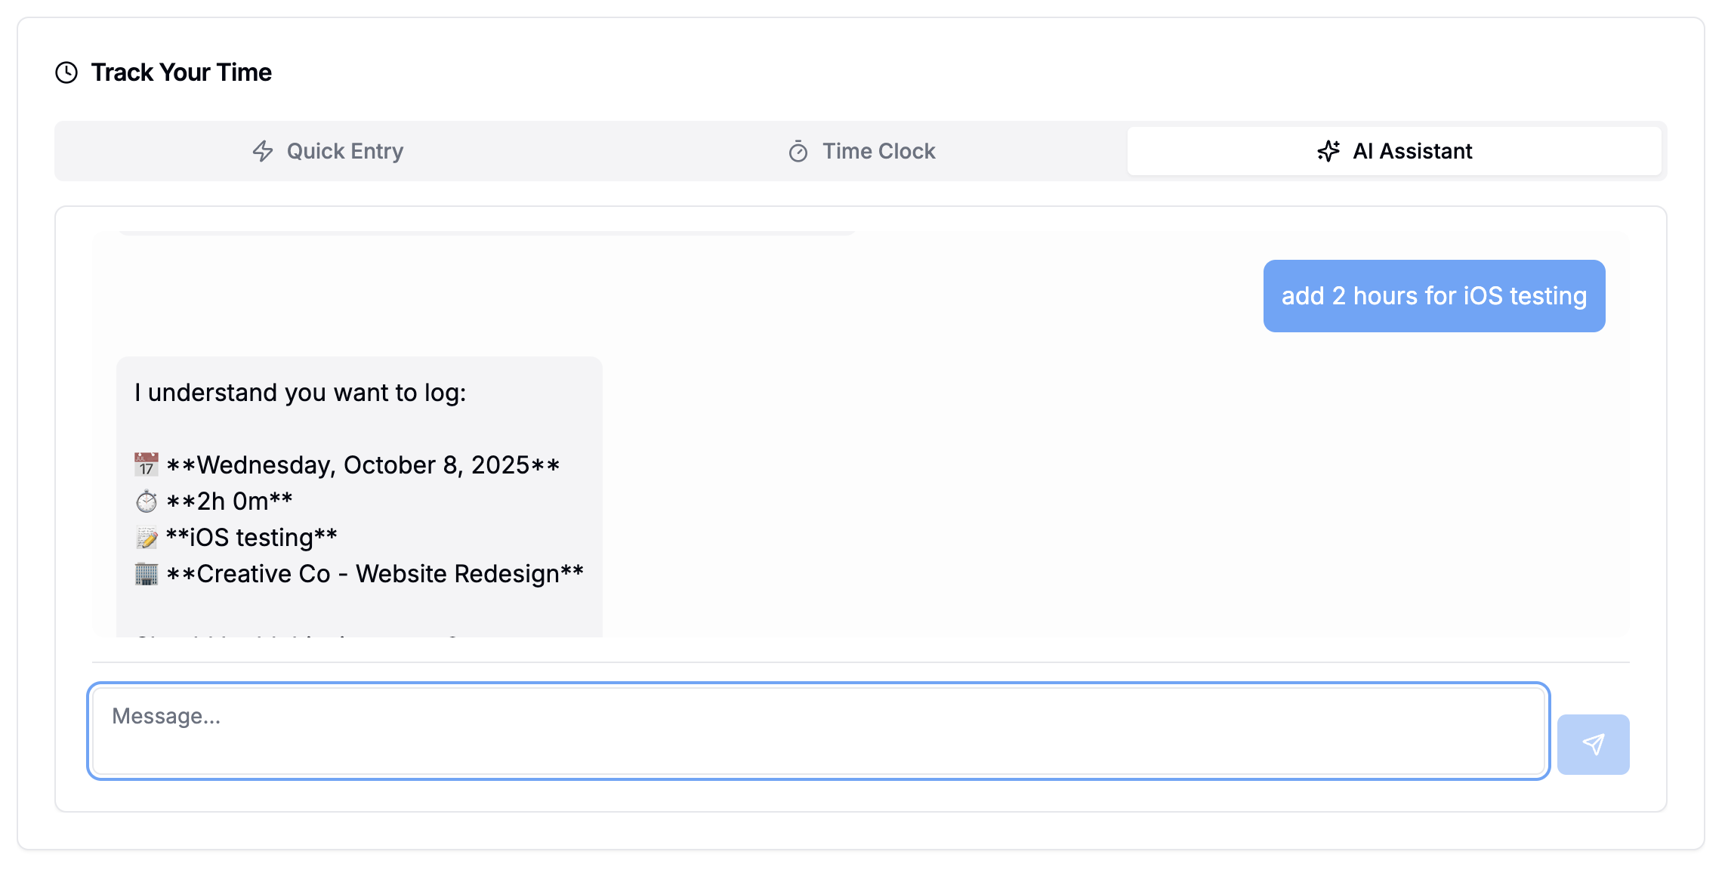
Task: Click the Wednesday, October 8, 2025 date text
Action: click(363, 464)
